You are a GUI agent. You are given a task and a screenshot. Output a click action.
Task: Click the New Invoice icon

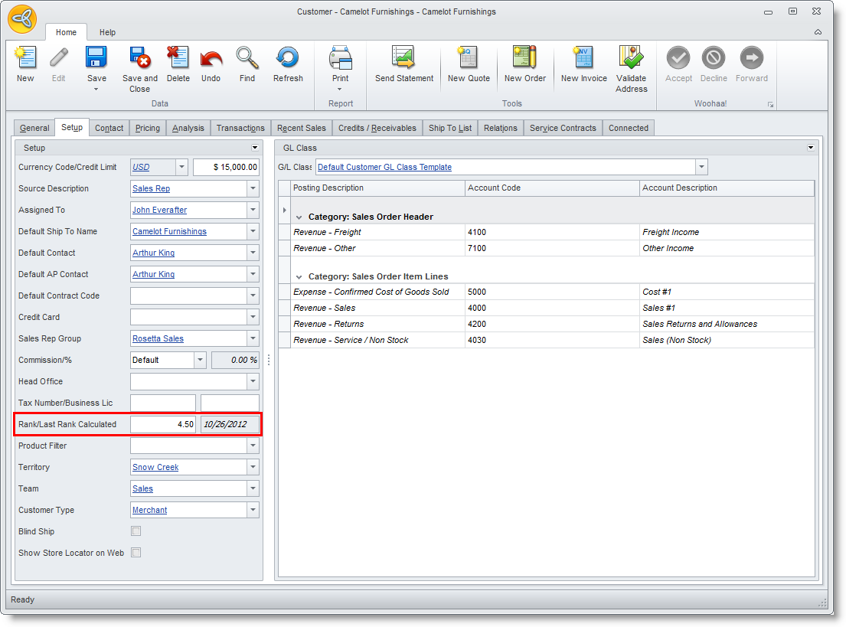pos(583,59)
